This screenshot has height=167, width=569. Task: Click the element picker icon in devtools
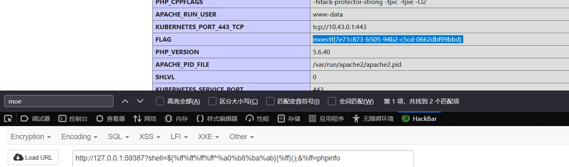[x=8, y=118]
